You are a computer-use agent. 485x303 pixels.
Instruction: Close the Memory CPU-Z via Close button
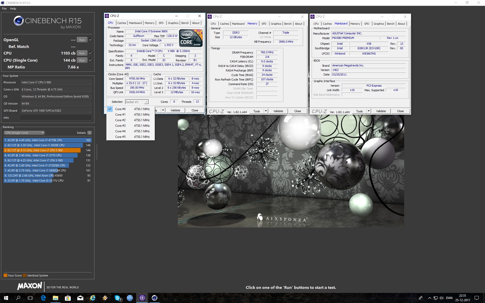pyautogui.click(x=298, y=111)
